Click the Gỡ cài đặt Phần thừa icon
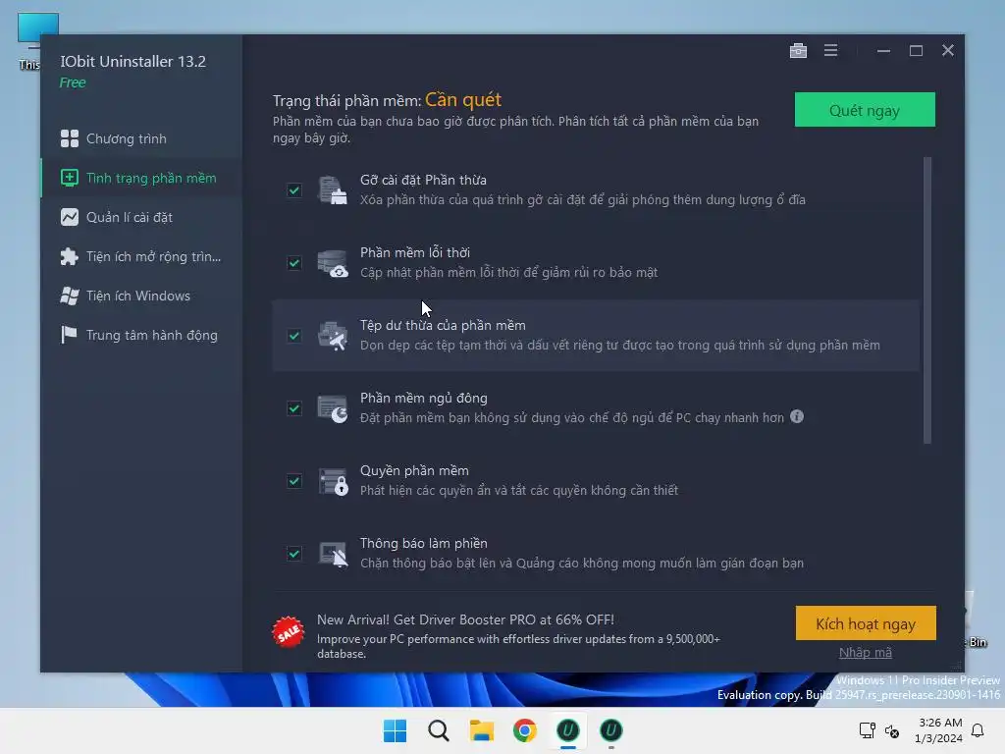1005x754 pixels. click(333, 189)
